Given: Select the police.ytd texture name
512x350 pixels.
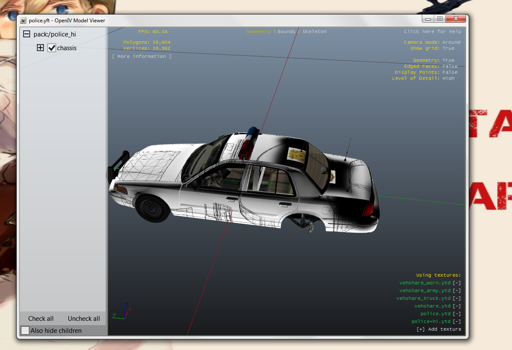Looking at the screenshot, I should coord(435,314).
